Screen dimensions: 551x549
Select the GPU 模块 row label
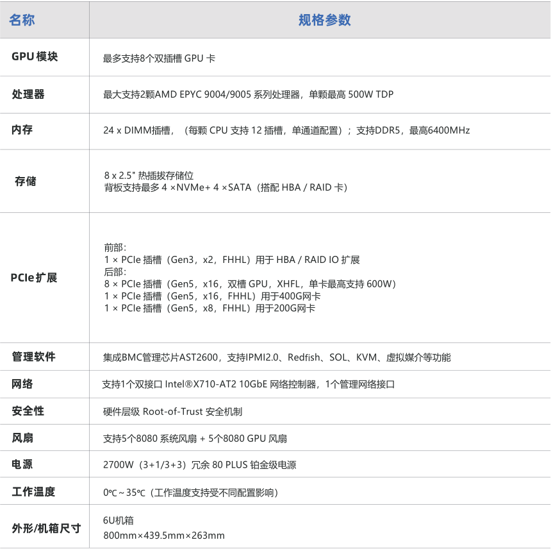point(35,56)
